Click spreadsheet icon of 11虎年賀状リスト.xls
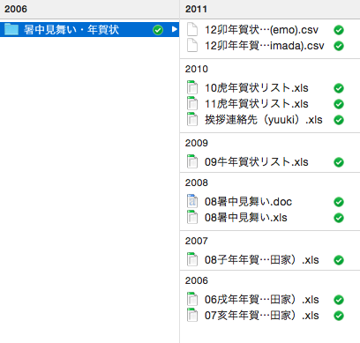Viewport: 360px width, 343px height. coord(192,103)
